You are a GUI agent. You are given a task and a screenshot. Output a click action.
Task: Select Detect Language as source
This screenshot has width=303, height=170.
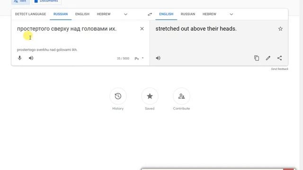(x=30, y=14)
